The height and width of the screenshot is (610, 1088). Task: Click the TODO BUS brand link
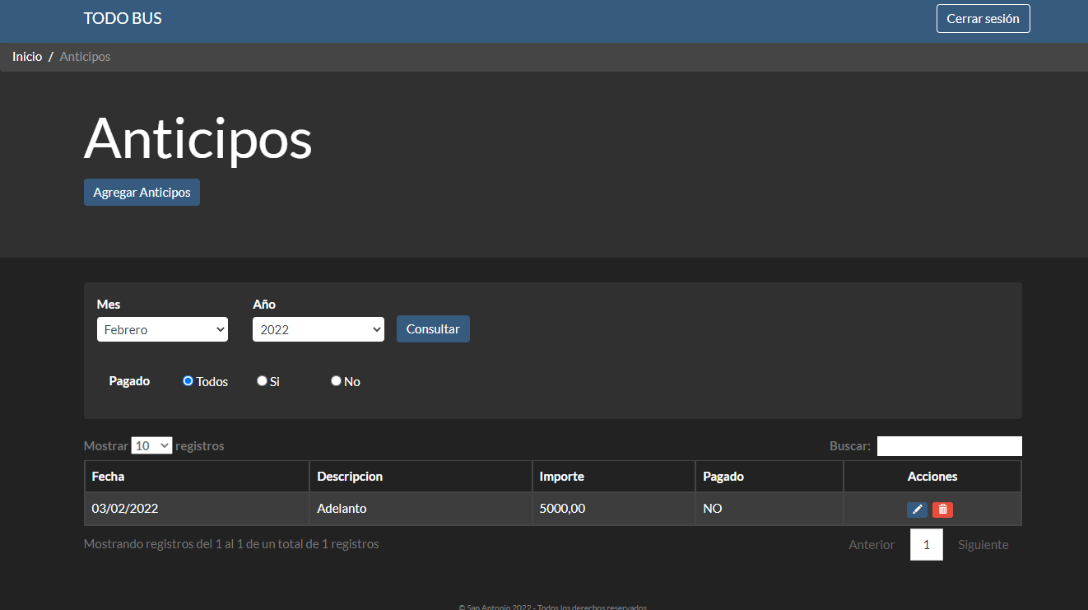(x=123, y=18)
